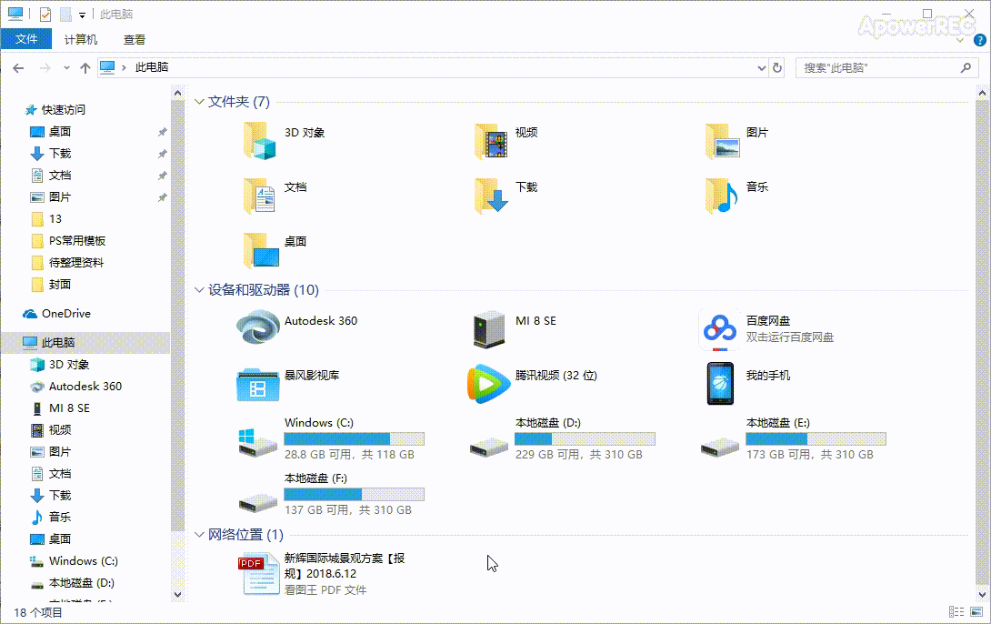Select 本地磁盘 (D:) in the sidebar tree
The height and width of the screenshot is (624, 991).
(x=82, y=583)
